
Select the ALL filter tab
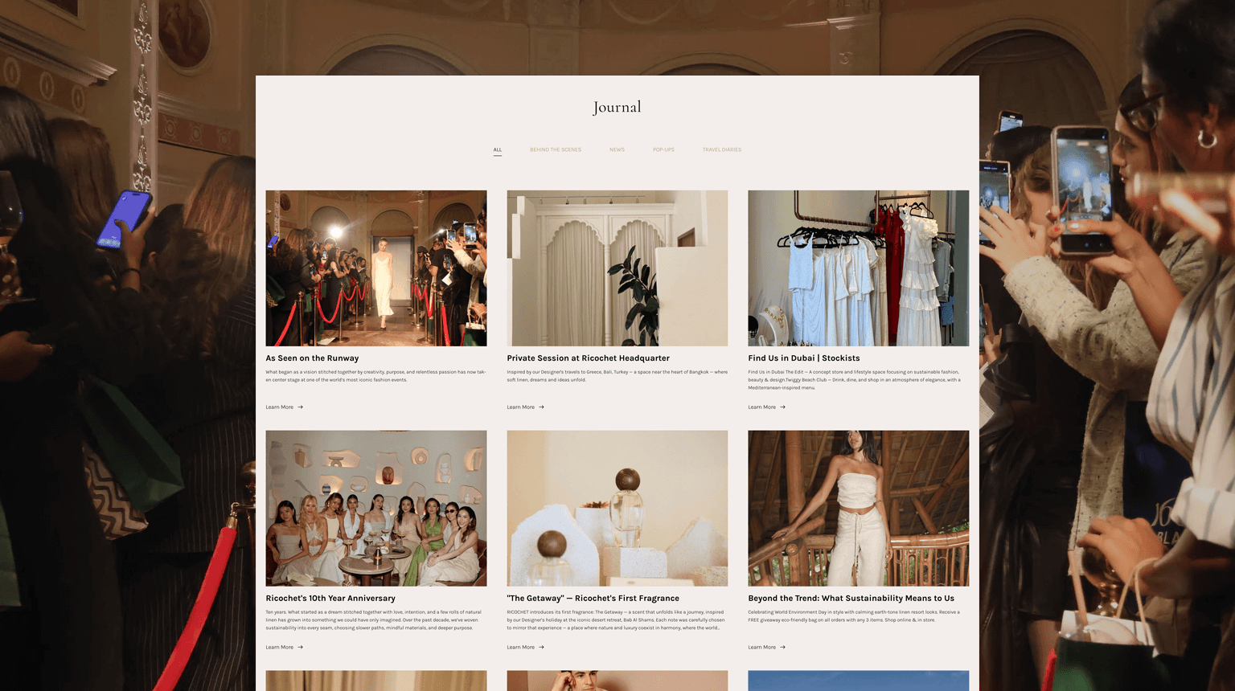[x=497, y=149]
